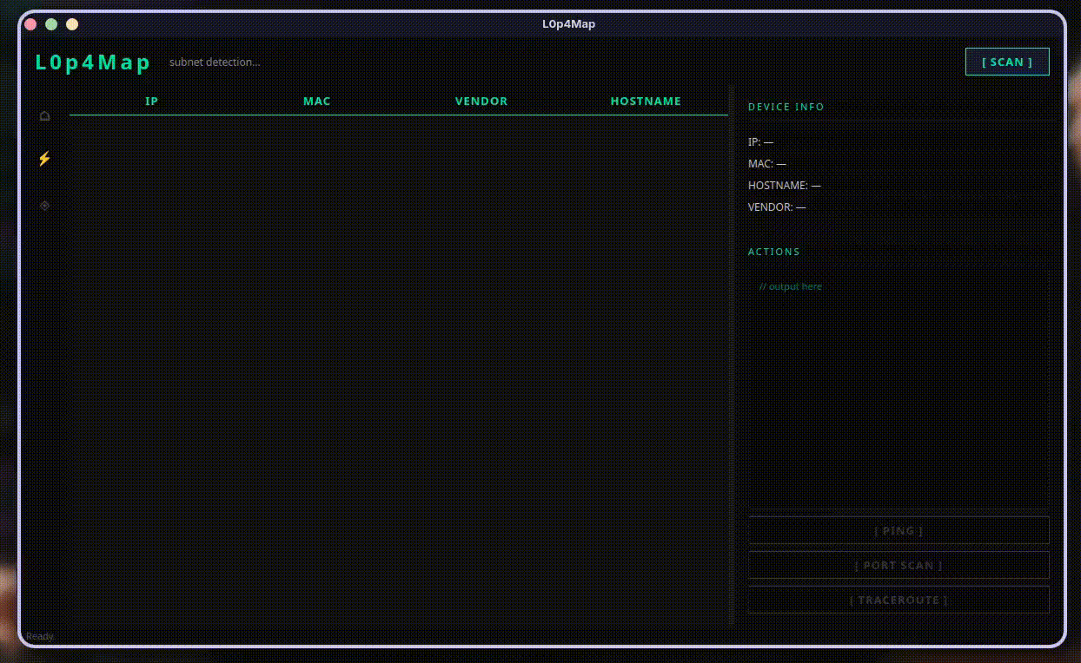Image resolution: width=1081 pixels, height=663 pixels.
Task: Close the L0p4Map window with red button
Action: coord(30,24)
